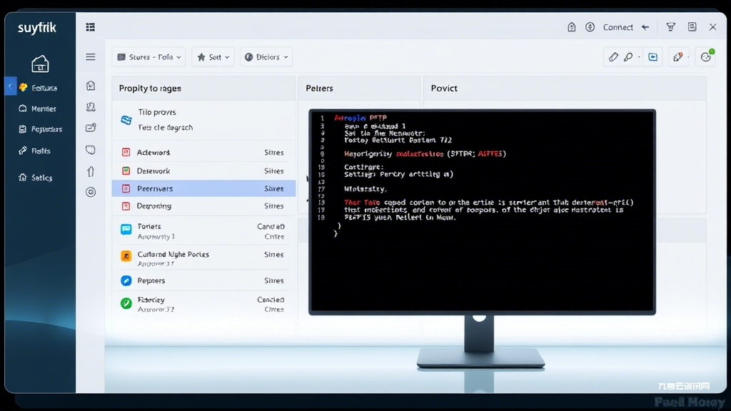Click the pencil edit icon

point(613,57)
